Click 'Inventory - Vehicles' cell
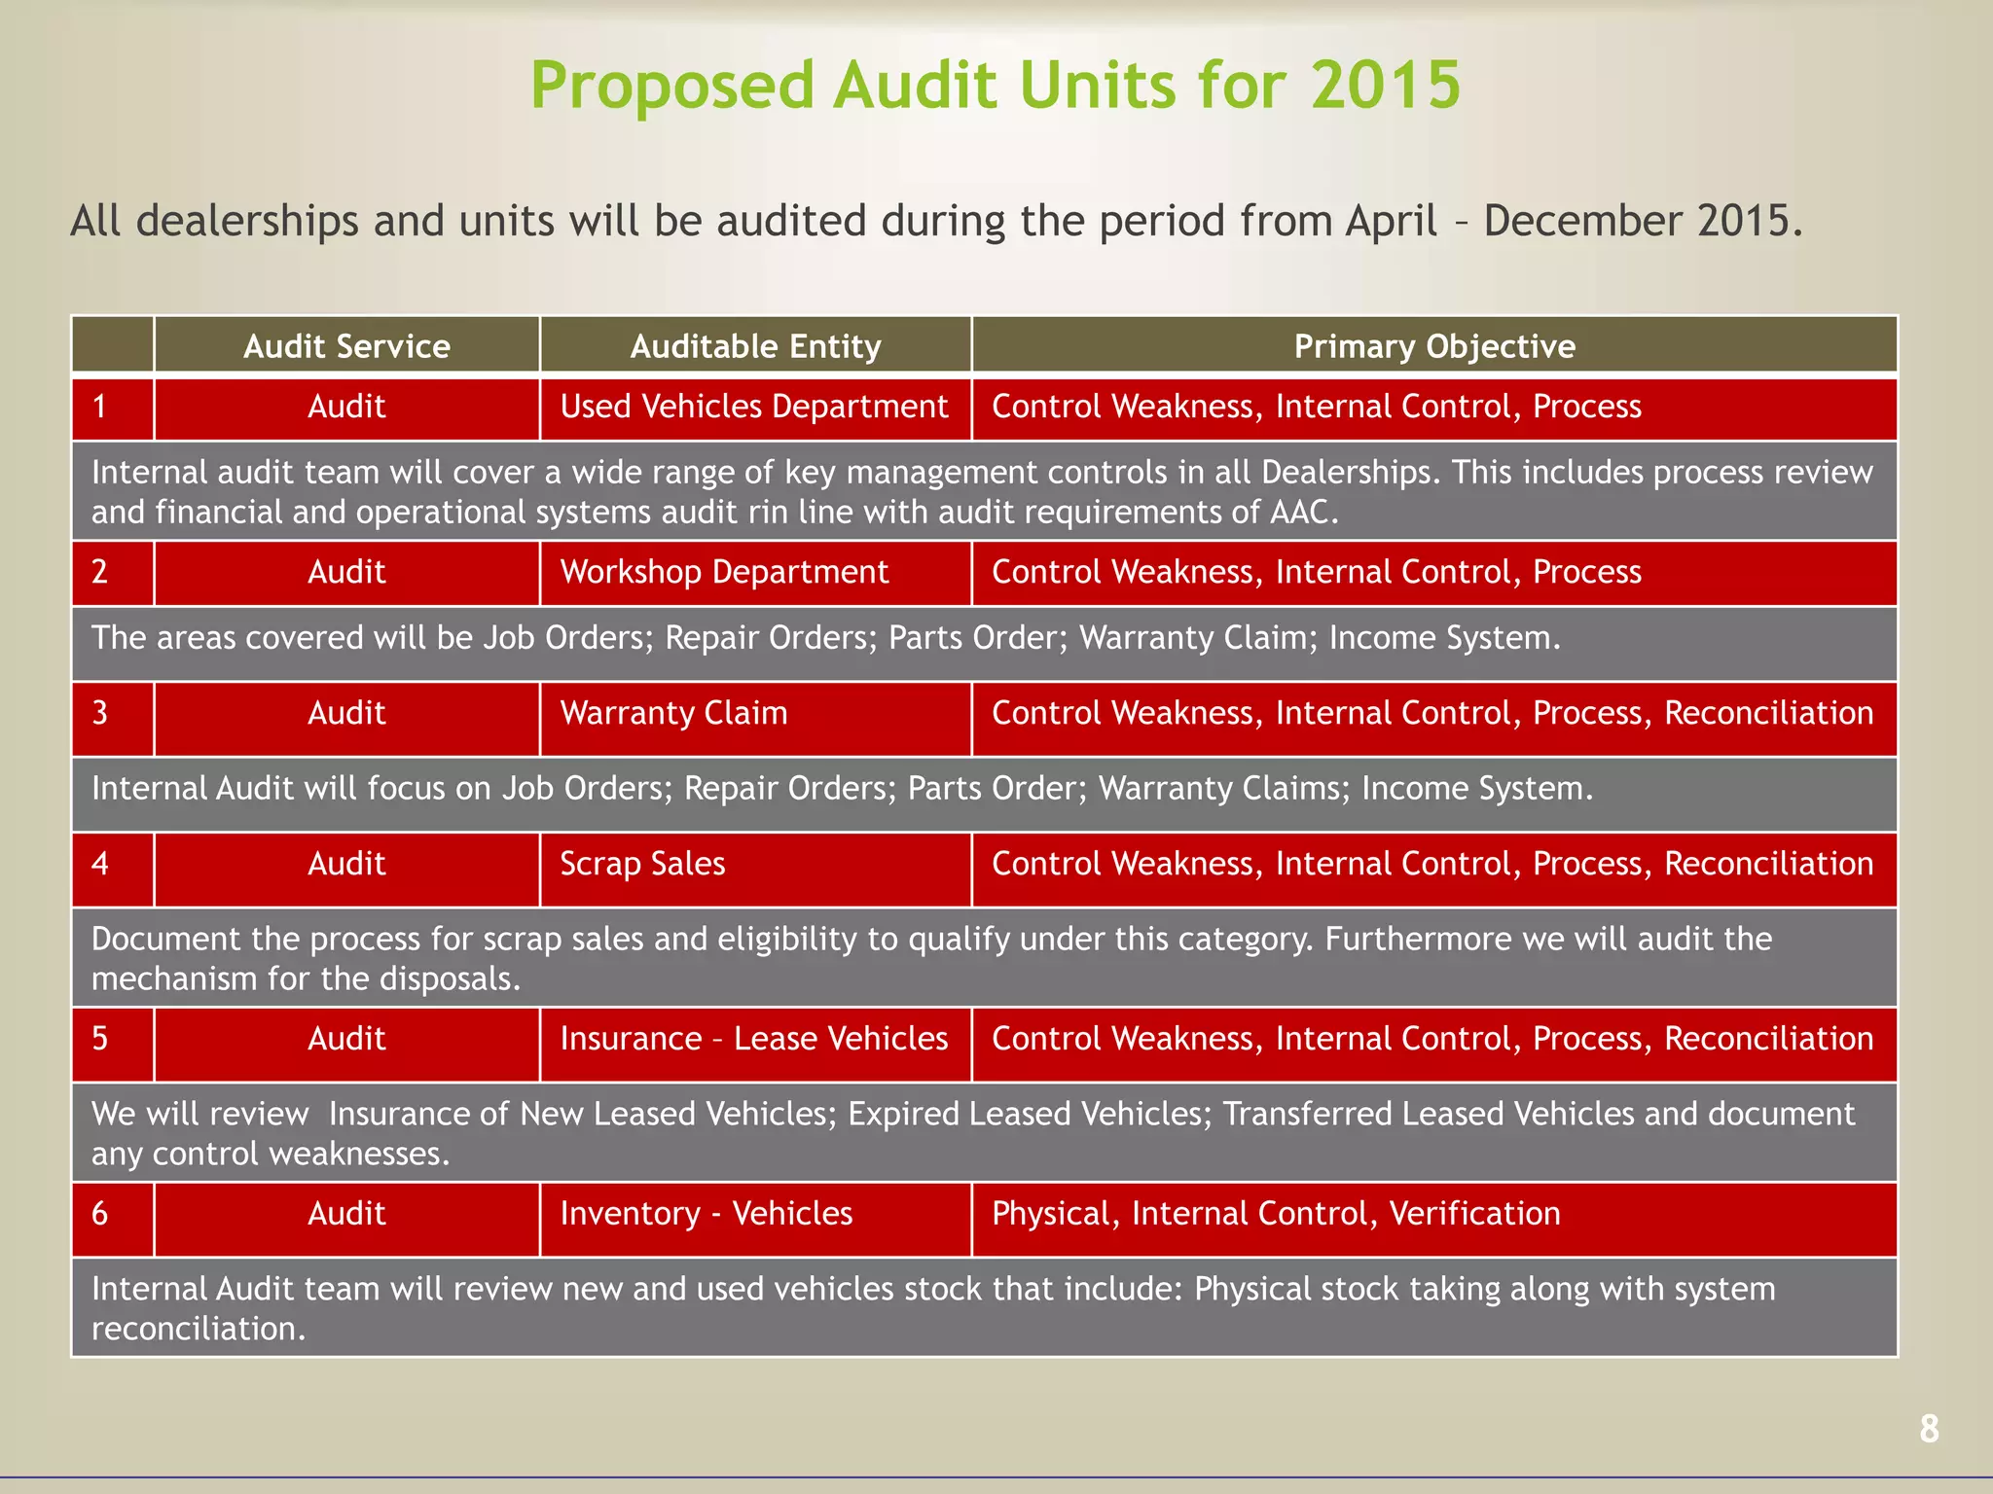Viewport: 1993px width, 1494px height. point(755,1220)
